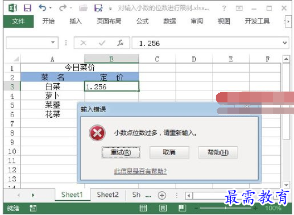
Task: Expand the formula bar chevron
Action: point(285,43)
